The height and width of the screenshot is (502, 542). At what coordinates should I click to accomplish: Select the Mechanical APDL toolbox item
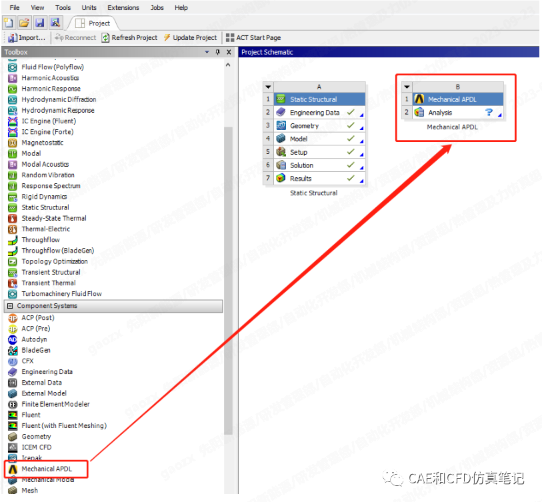[47, 469]
